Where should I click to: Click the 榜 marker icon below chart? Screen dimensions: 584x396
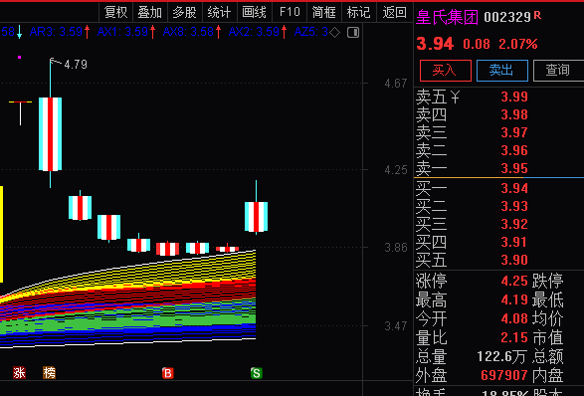[49, 372]
